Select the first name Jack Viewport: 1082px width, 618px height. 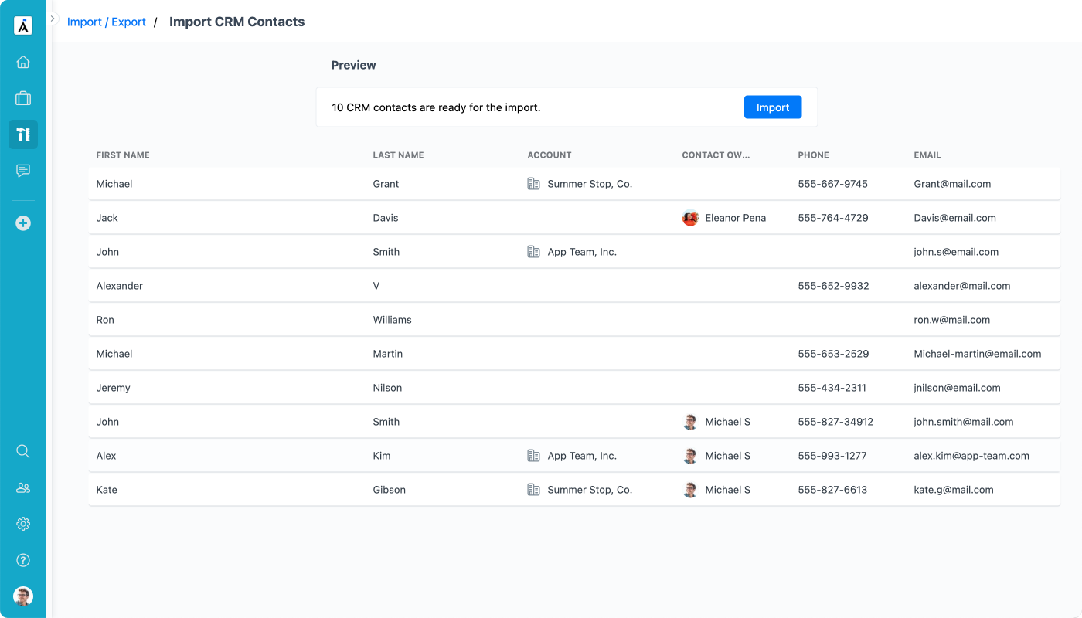(107, 218)
